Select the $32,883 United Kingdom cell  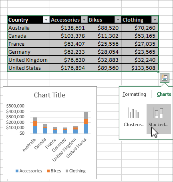tap(105, 60)
